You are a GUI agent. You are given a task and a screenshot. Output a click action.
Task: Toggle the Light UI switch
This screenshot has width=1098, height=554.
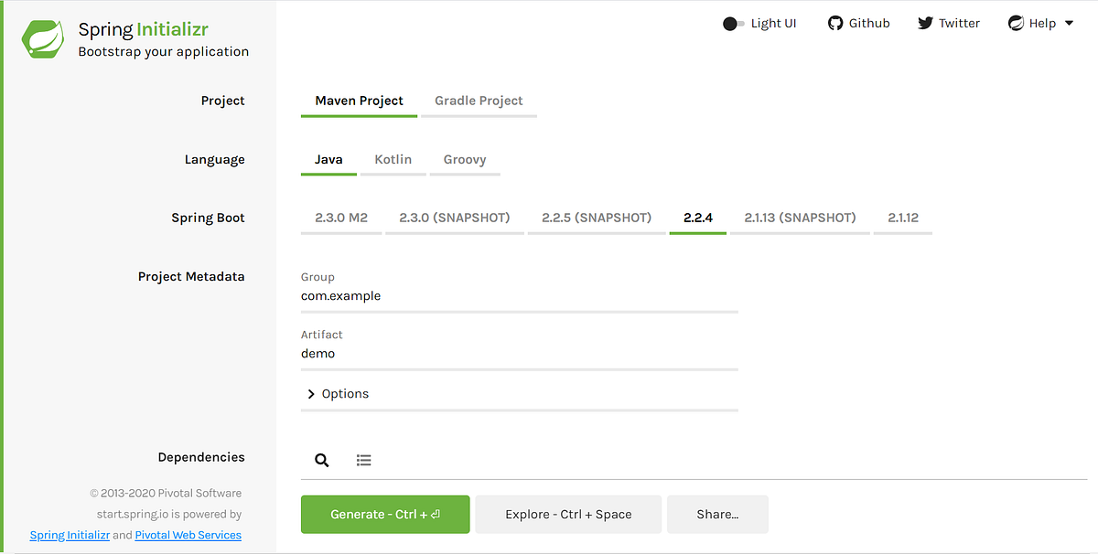pos(732,23)
